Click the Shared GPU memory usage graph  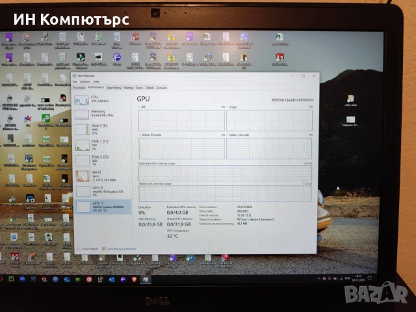[225, 193]
